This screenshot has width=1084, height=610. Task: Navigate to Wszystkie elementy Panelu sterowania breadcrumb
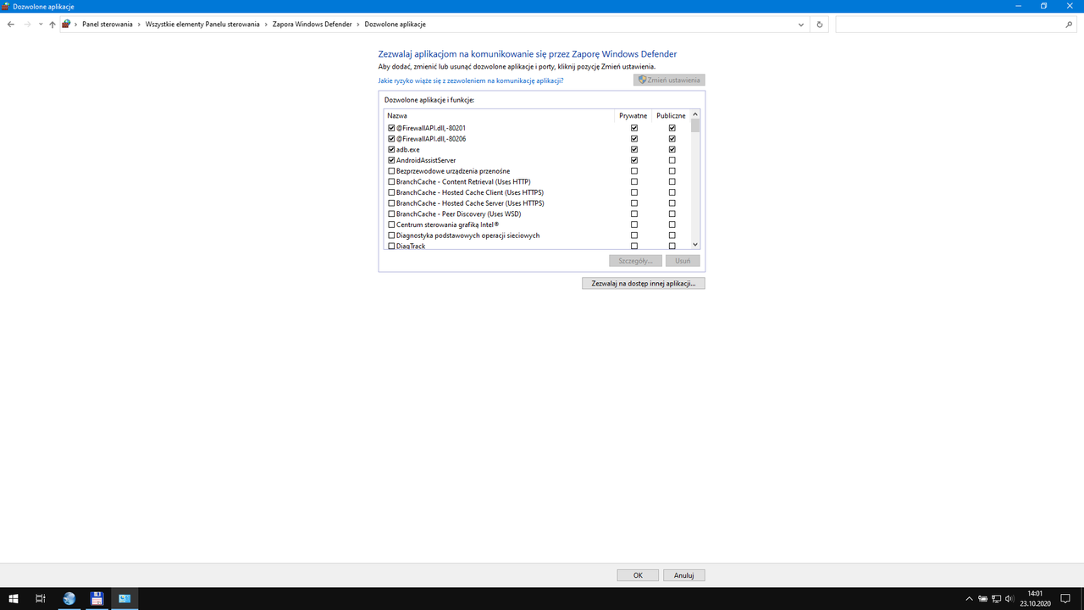[x=202, y=25]
